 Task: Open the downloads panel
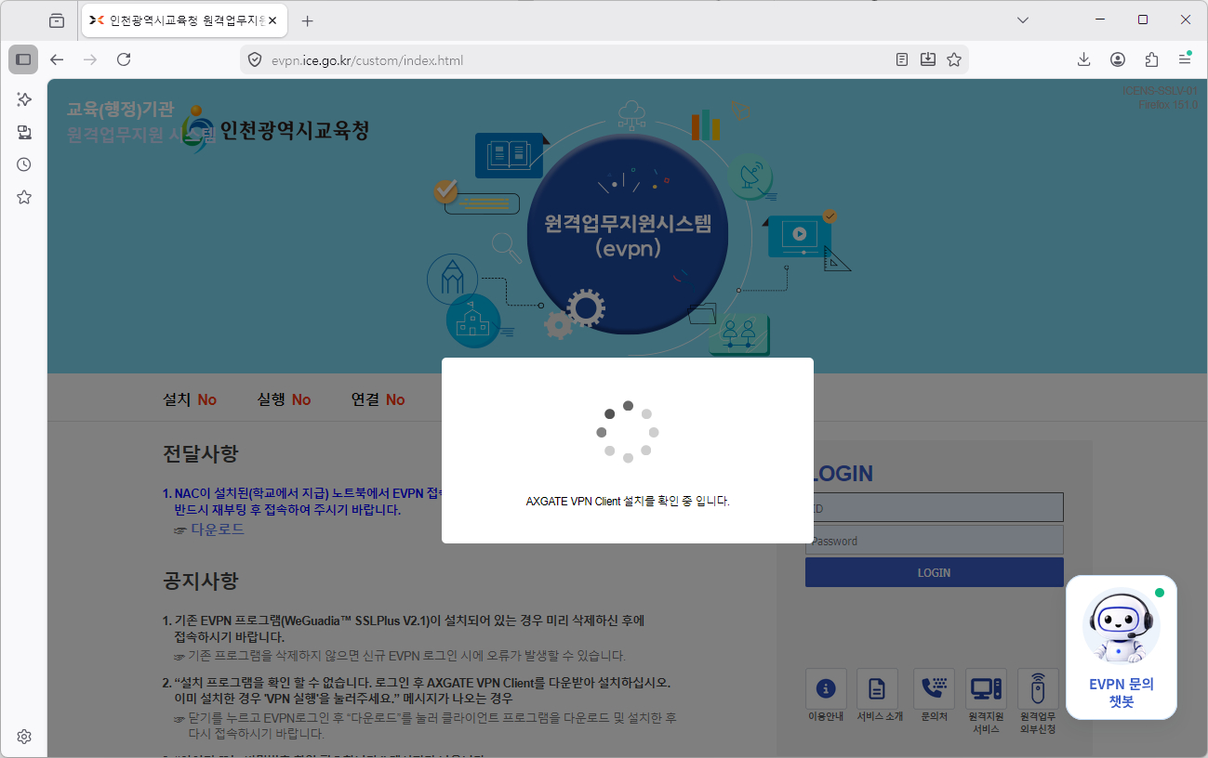(1083, 59)
